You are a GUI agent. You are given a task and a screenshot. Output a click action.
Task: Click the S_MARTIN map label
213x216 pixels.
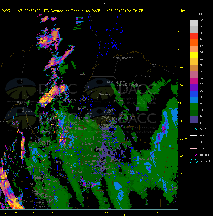97,150
